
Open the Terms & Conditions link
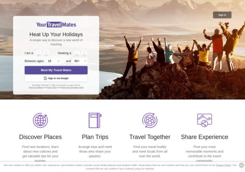(36, 88)
